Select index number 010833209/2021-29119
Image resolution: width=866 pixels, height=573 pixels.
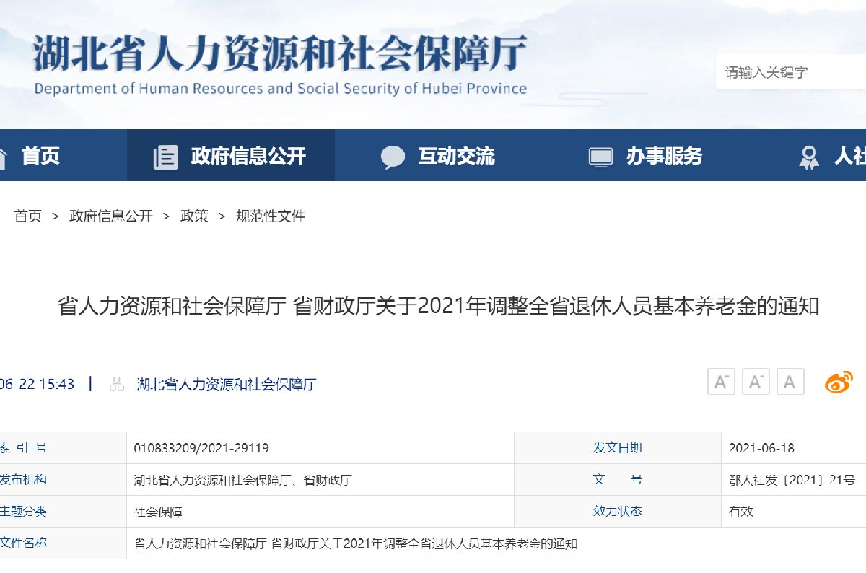click(x=201, y=448)
